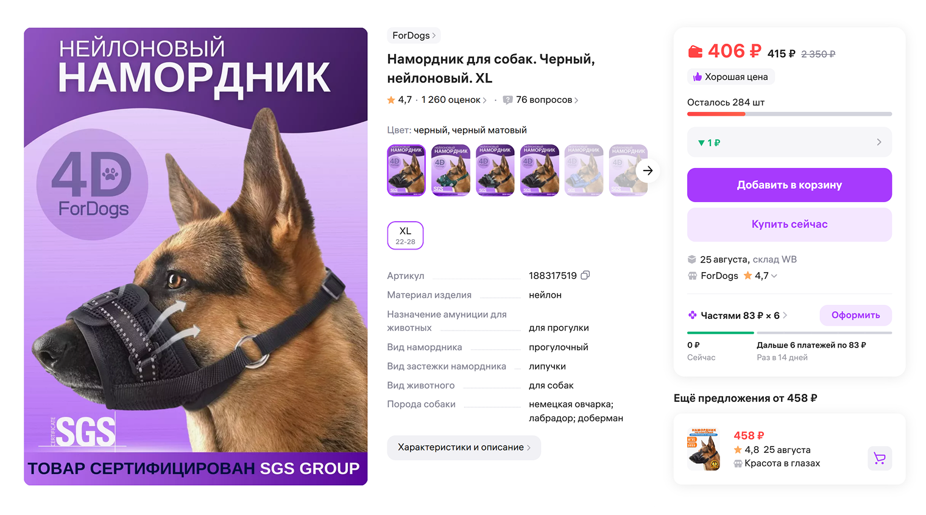
Task: Expand the price change row showing 1 ₽
Action: (790, 142)
